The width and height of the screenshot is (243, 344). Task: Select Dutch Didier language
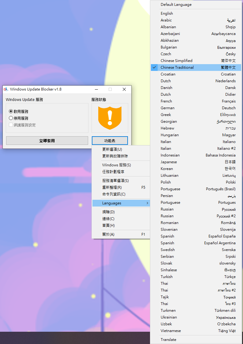(196, 95)
